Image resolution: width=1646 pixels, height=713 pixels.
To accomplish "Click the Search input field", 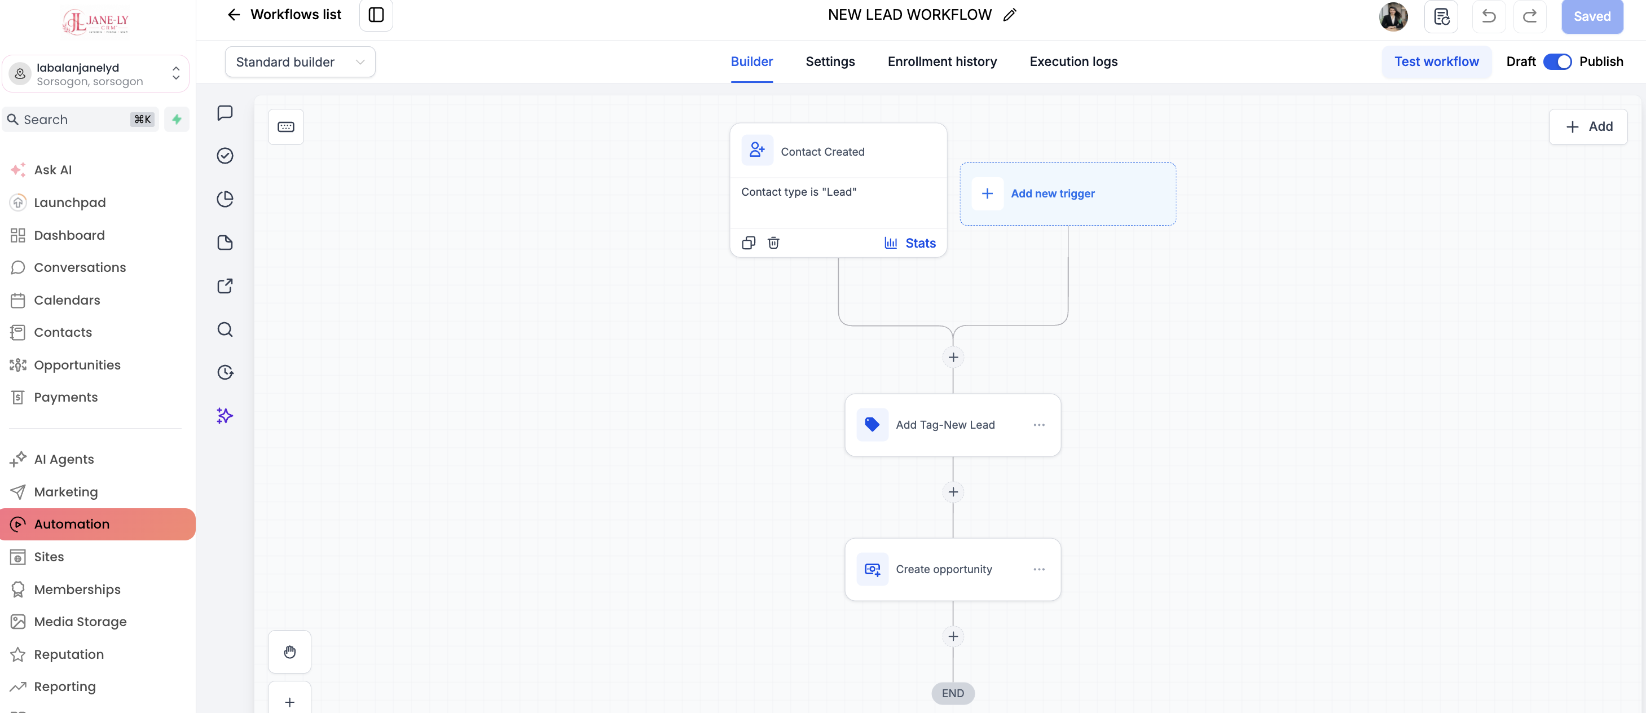I will click(81, 120).
